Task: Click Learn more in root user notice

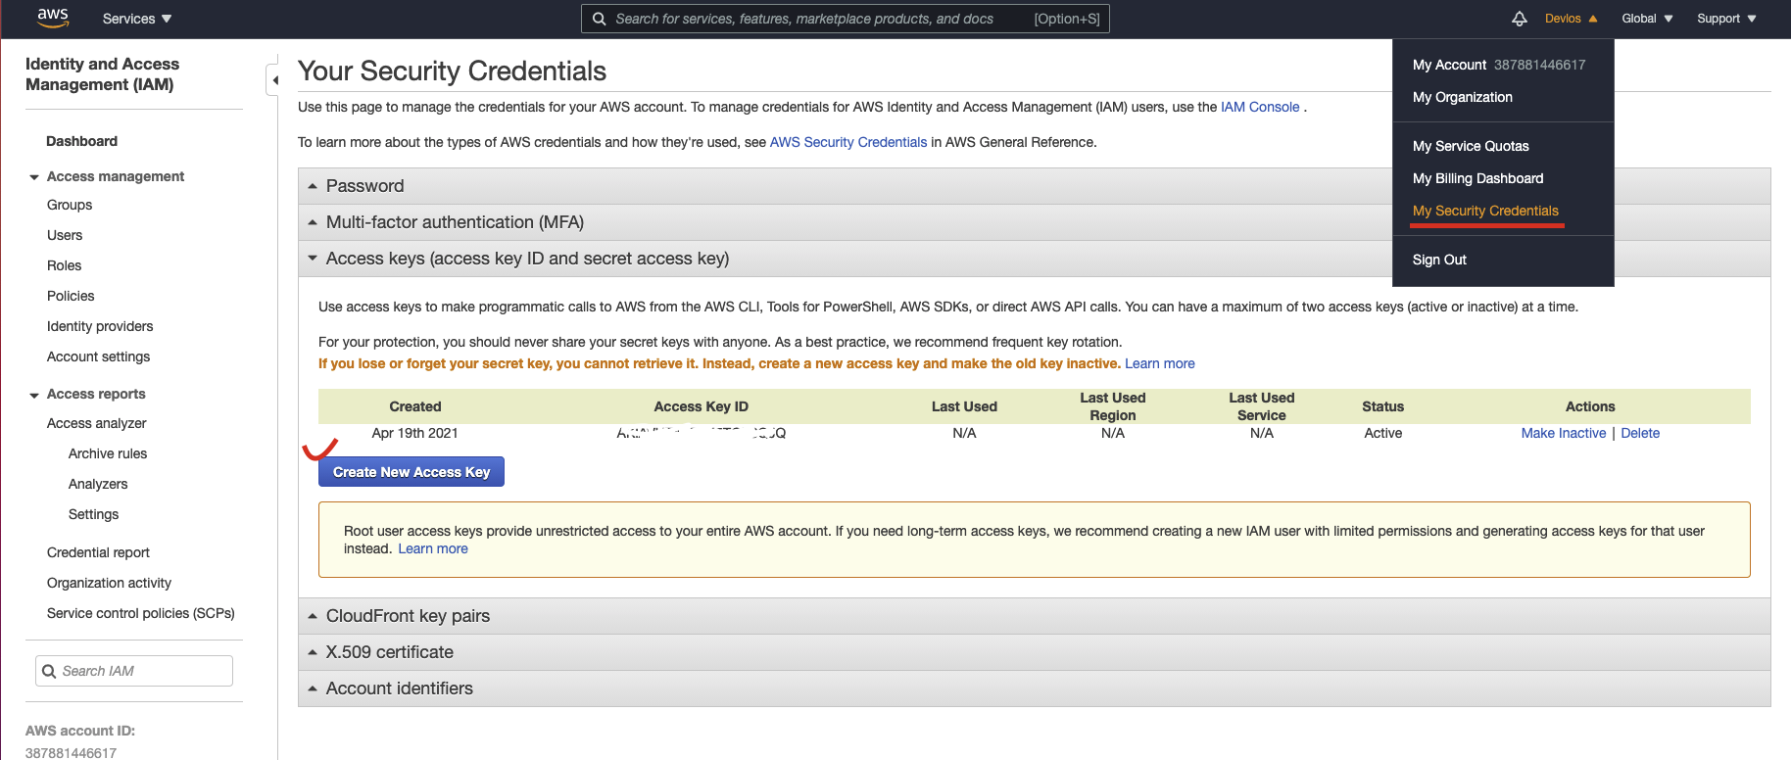Action: [x=433, y=548]
